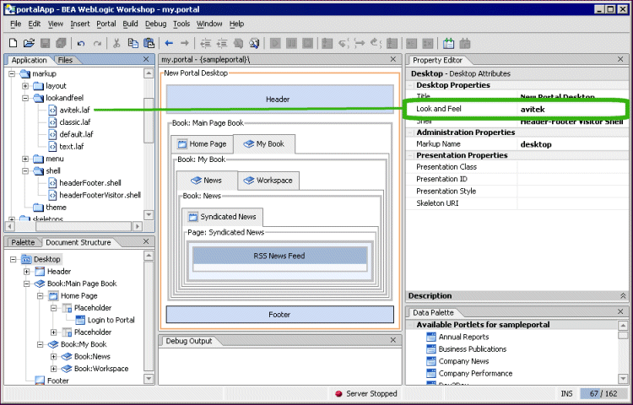The width and height of the screenshot is (633, 405).
Task: Click the Header block in portal desktop
Action: click(x=279, y=99)
